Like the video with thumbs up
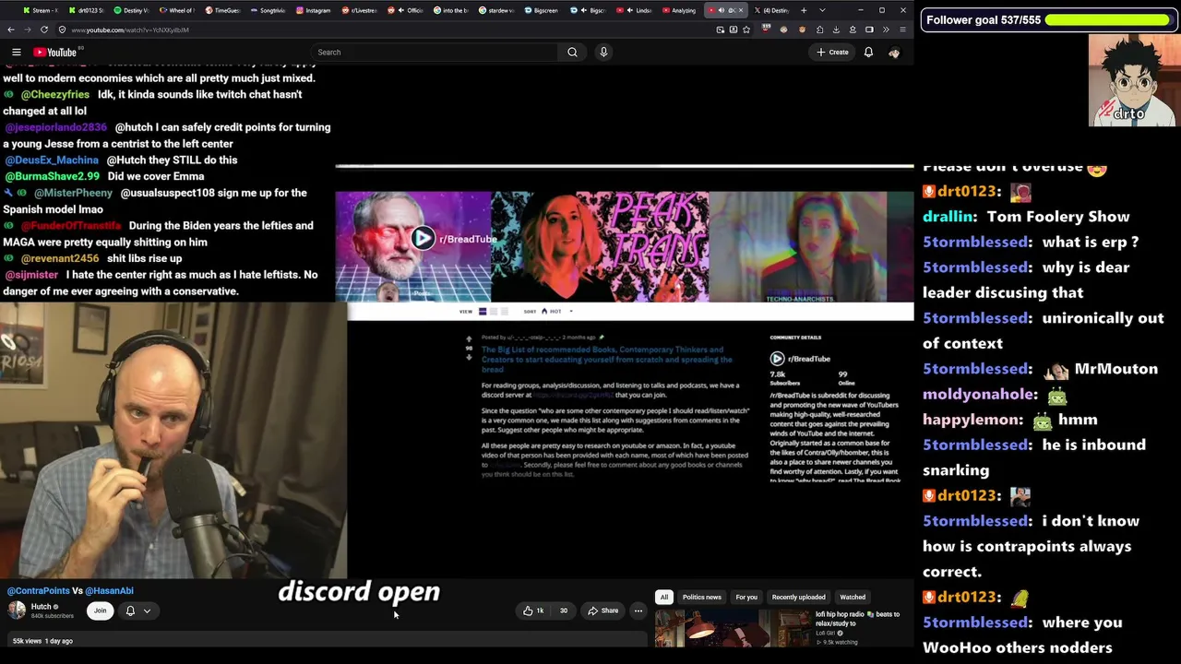Image resolution: width=1181 pixels, height=664 pixels. [533, 611]
